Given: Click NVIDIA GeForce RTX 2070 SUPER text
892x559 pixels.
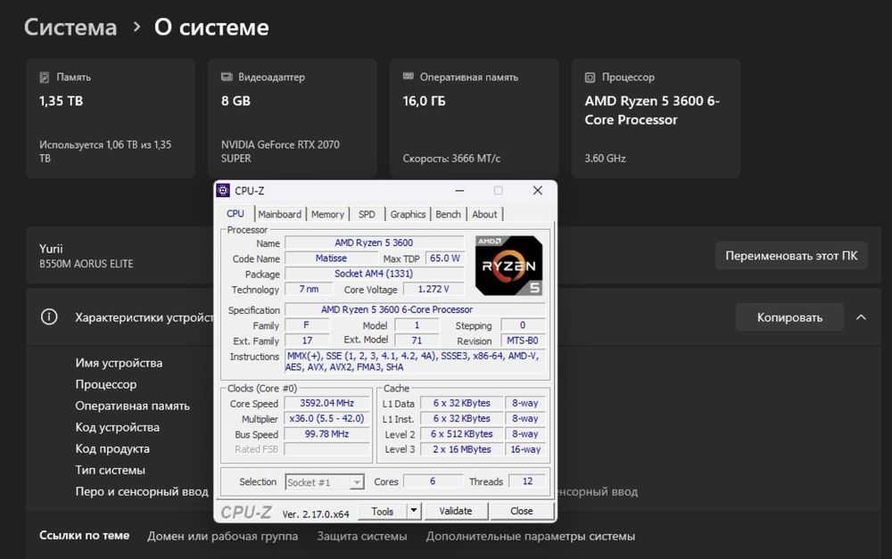Looking at the screenshot, I should (280, 152).
